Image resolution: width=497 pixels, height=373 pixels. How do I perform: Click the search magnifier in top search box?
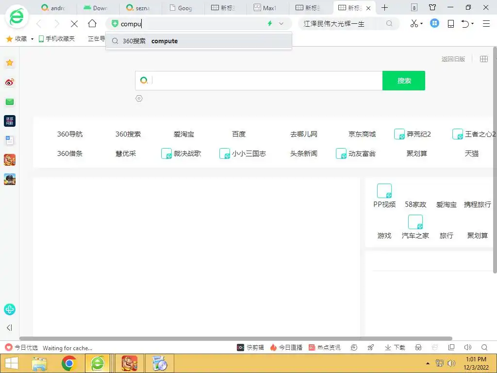point(389,23)
